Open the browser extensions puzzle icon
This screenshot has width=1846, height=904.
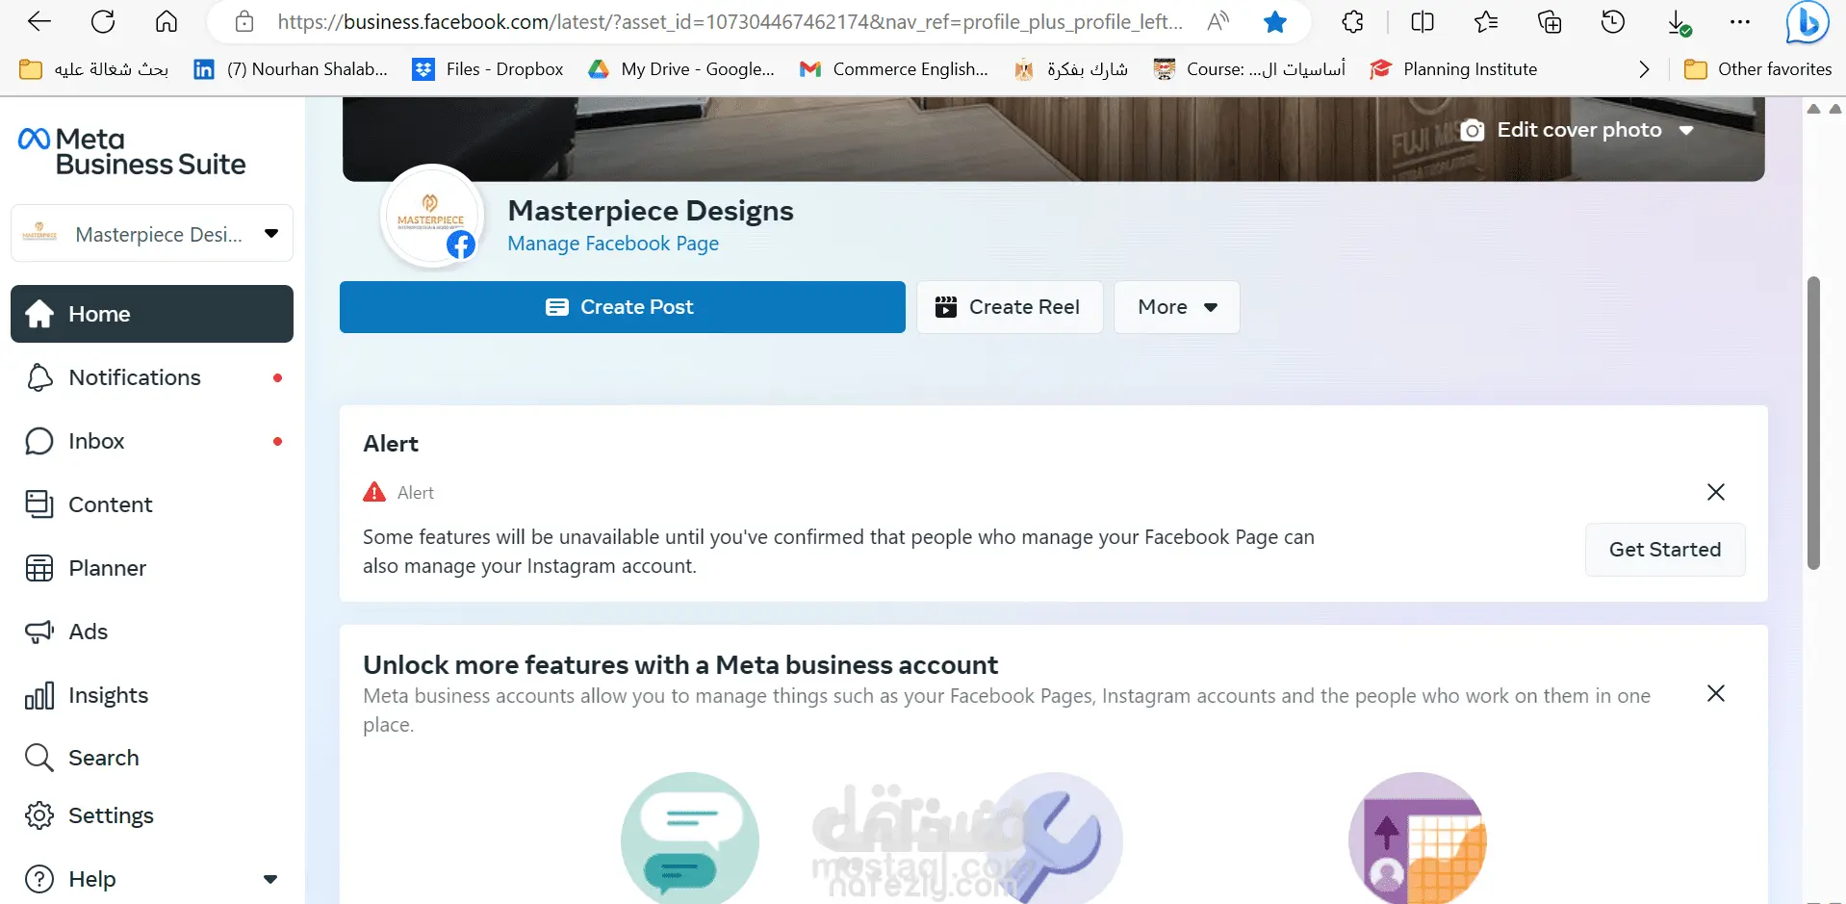pyautogui.click(x=1352, y=22)
